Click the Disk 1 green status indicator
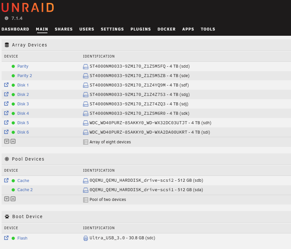 tap(13, 85)
